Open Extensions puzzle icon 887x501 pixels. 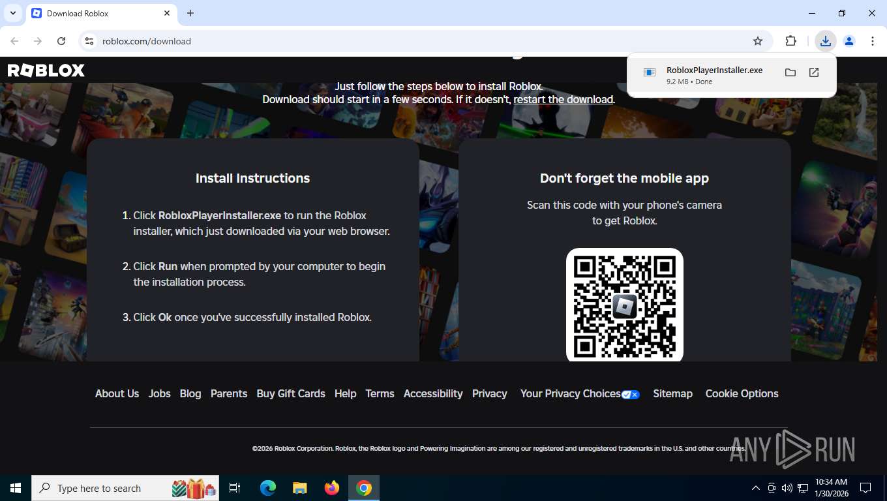click(x=791, y=41)
